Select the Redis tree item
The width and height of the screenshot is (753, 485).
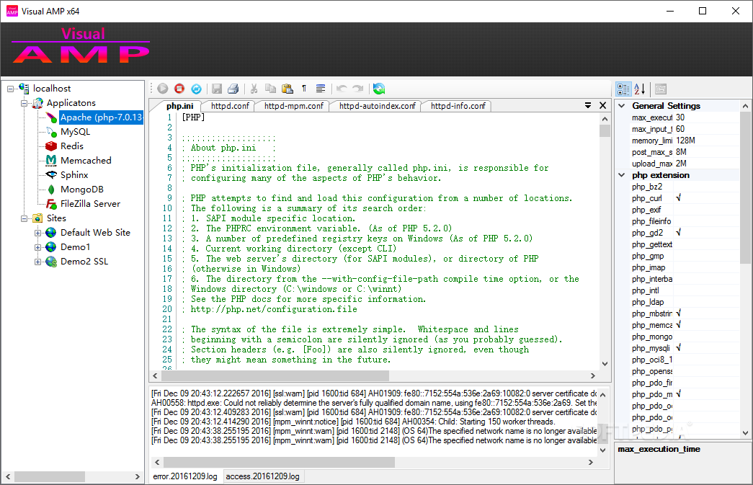point(72,146)
